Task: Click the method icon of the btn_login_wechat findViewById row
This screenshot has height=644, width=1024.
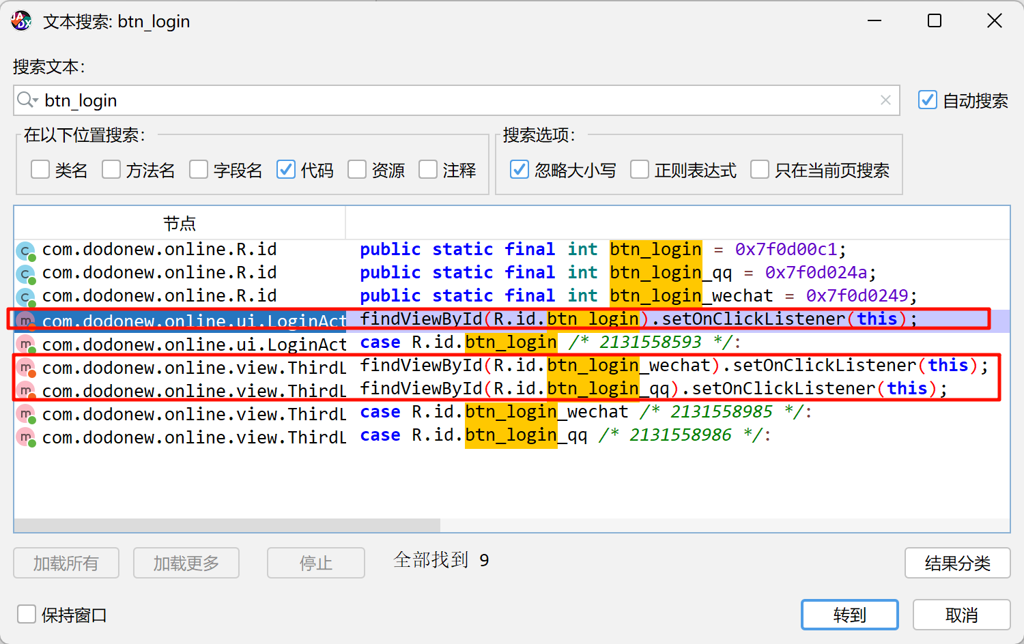Action: pyautogui.click(x=26, y=368)
